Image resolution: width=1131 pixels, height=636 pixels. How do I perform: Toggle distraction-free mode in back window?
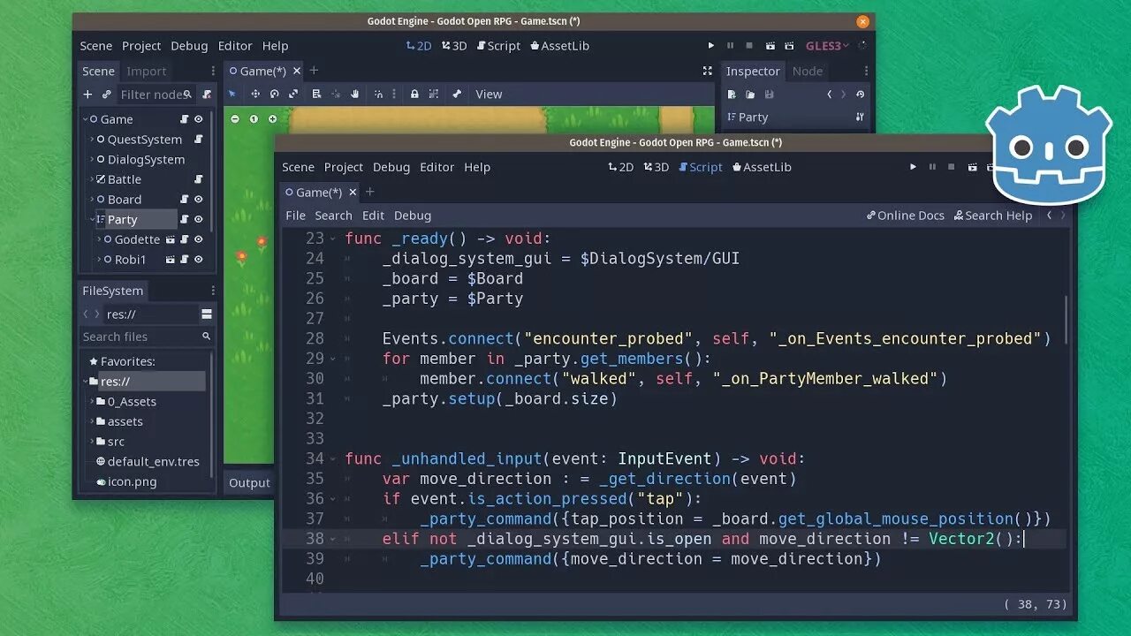[707, 71]
